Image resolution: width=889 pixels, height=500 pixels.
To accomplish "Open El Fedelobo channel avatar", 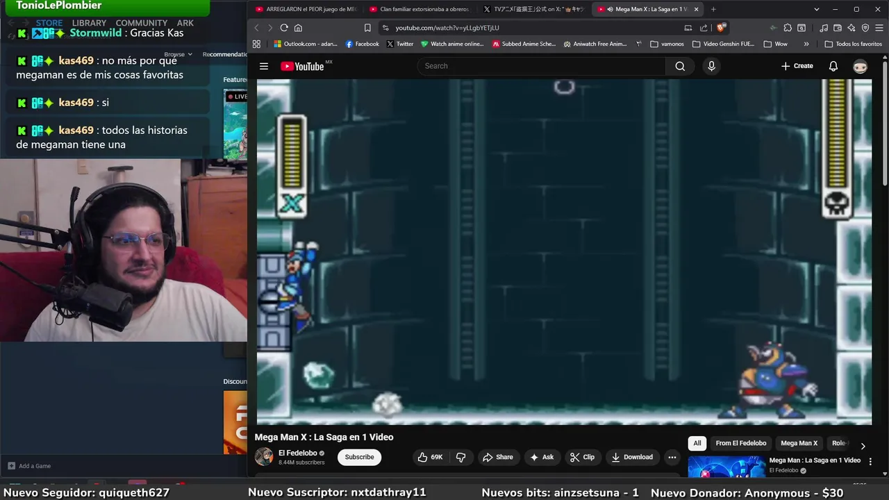I will [x=264, y=457].
